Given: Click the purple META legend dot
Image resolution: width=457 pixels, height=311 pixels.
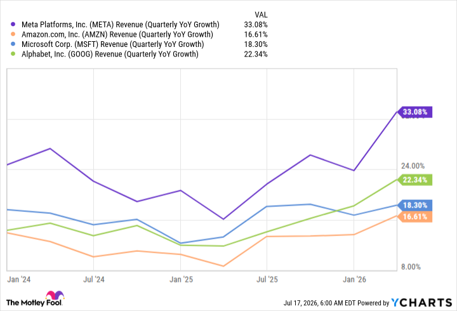Looking at the screenshot, I should point(13,25).
